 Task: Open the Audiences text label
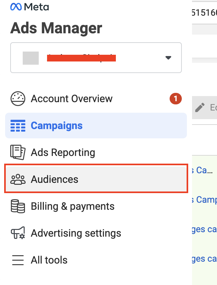(54, 179)
